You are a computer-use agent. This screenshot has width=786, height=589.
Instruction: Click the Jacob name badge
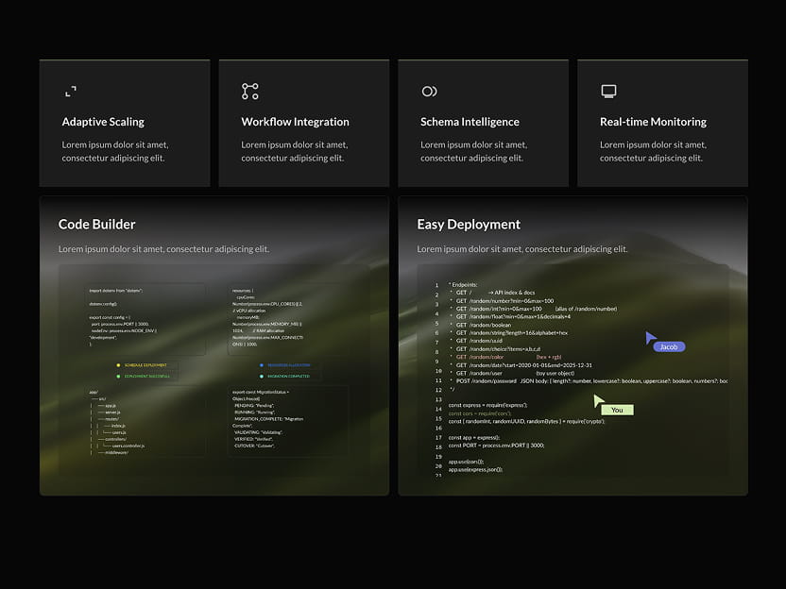(x=668, y=346)
